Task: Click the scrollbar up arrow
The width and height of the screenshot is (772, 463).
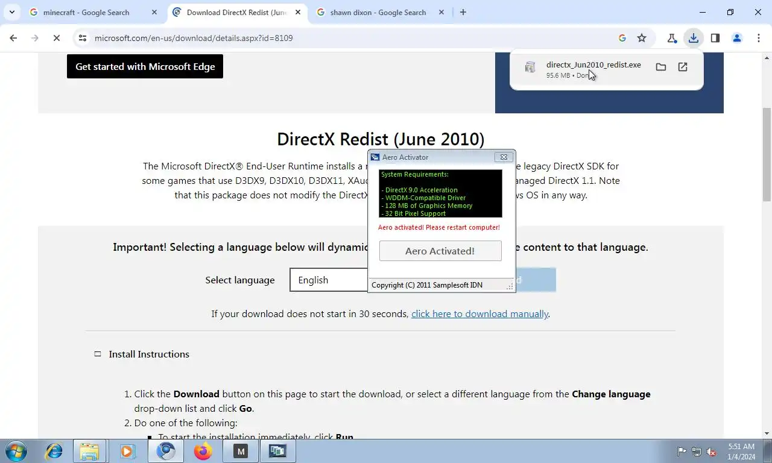Action: click(767, 58)
